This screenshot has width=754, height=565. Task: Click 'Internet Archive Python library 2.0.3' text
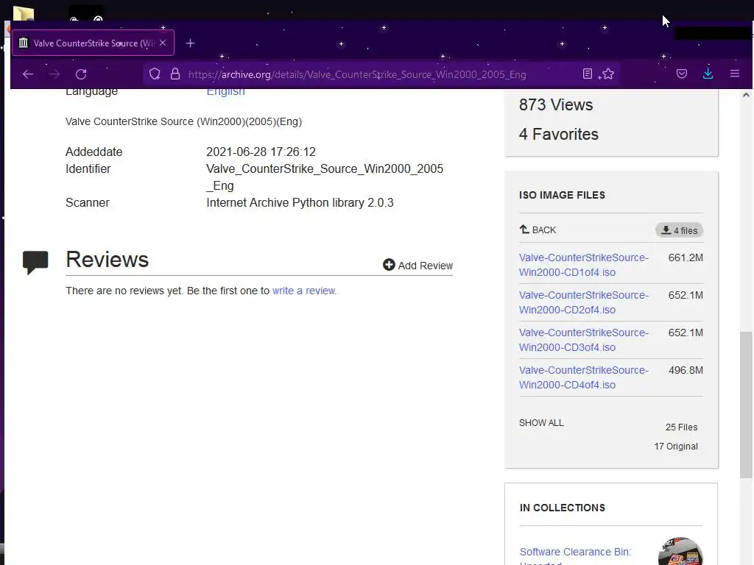pos(300,203)
